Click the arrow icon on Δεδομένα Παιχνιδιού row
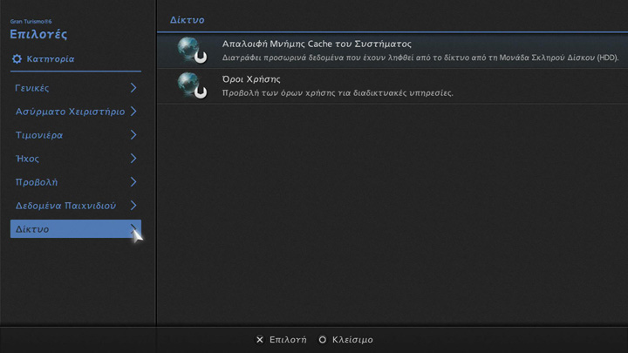This screenshot has height=353, width=628. tap(133, 206)
